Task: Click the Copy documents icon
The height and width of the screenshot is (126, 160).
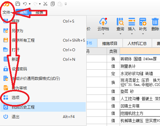Action: (53, 4)
